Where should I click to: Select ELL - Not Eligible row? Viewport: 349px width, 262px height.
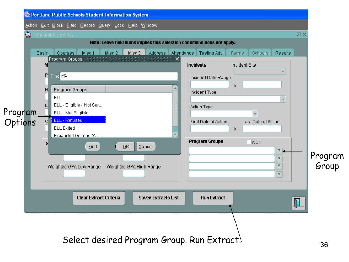tap(79, 113)
